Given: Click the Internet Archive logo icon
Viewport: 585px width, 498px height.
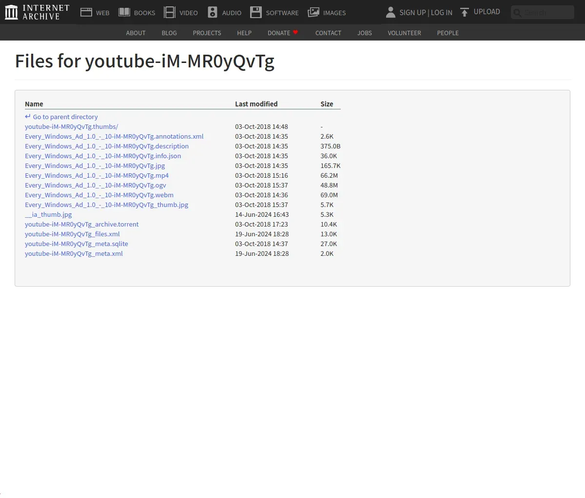Looking at the screenshot, I should (x=11, y=12).
